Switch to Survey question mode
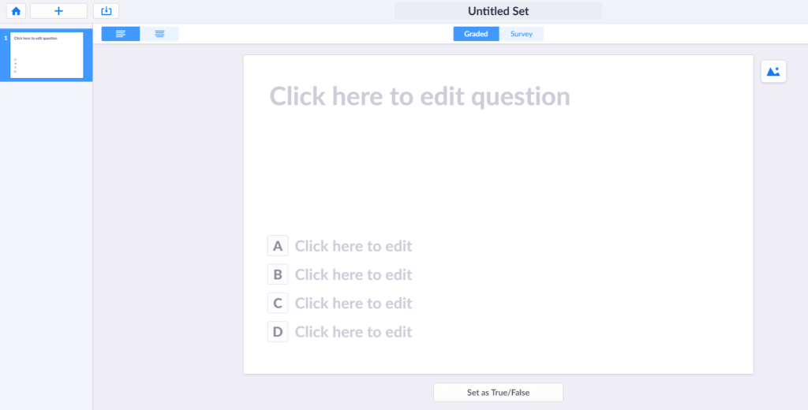The width and height of the screenshot is (808, 410). [x=522, y=34]
